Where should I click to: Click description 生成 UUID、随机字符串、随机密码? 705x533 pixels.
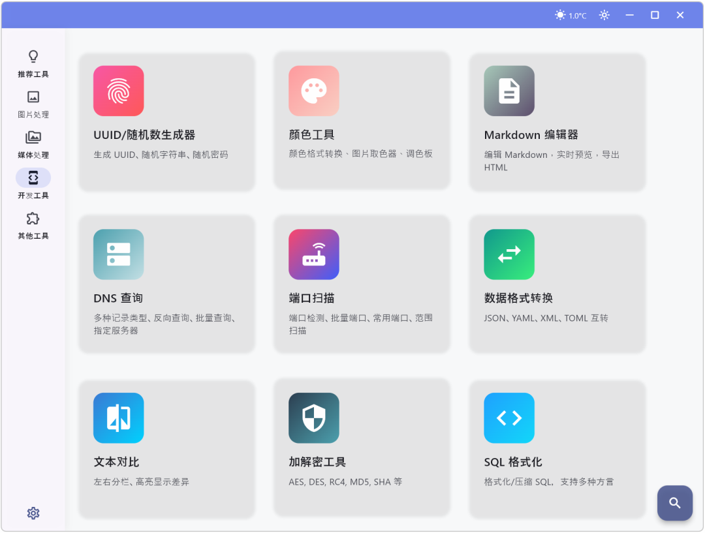click(x=161, y=155)
